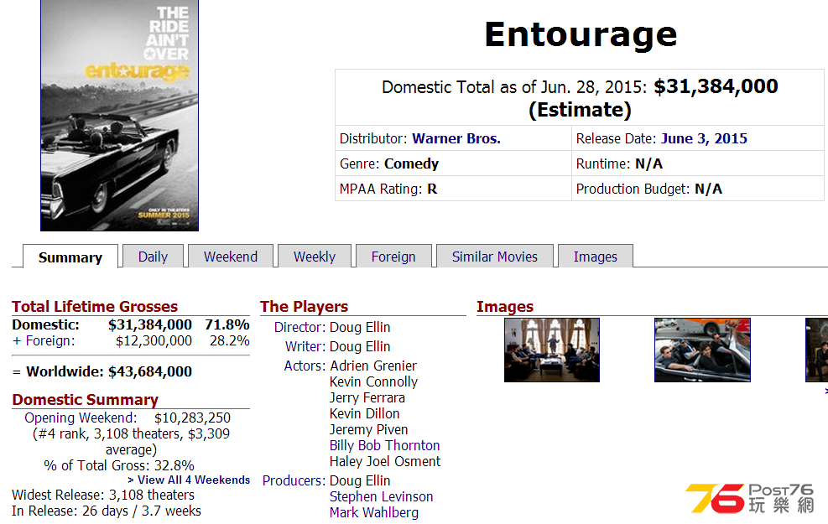This screenshot has width=828, height=524.
Task: Open the Weekend tab
Action: click(x=231, y=257)
